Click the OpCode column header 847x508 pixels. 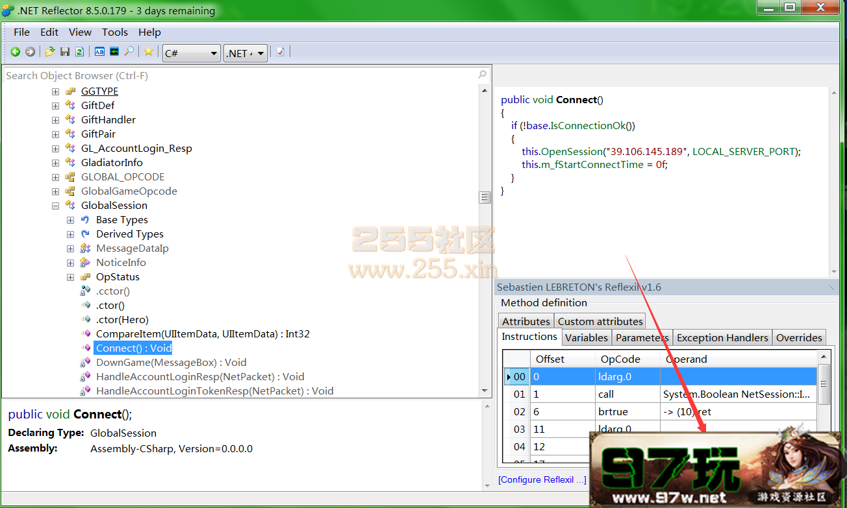(627, 359)
